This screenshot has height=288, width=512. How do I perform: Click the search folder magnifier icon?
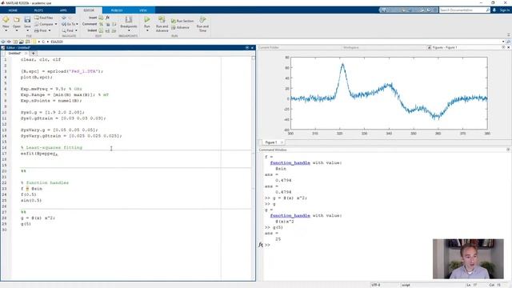pos(509,42)
